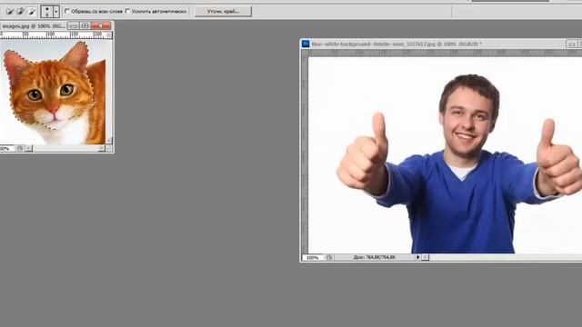The height and width of the screenshot is (327, 582).
Task: Click the status icon beside 100% zoom in man window
Action: coord(329,257)
